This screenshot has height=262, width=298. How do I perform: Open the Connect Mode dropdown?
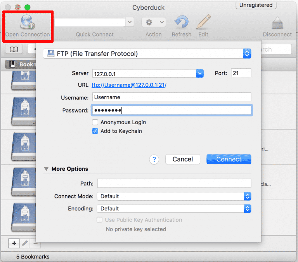tap(174, 196)
